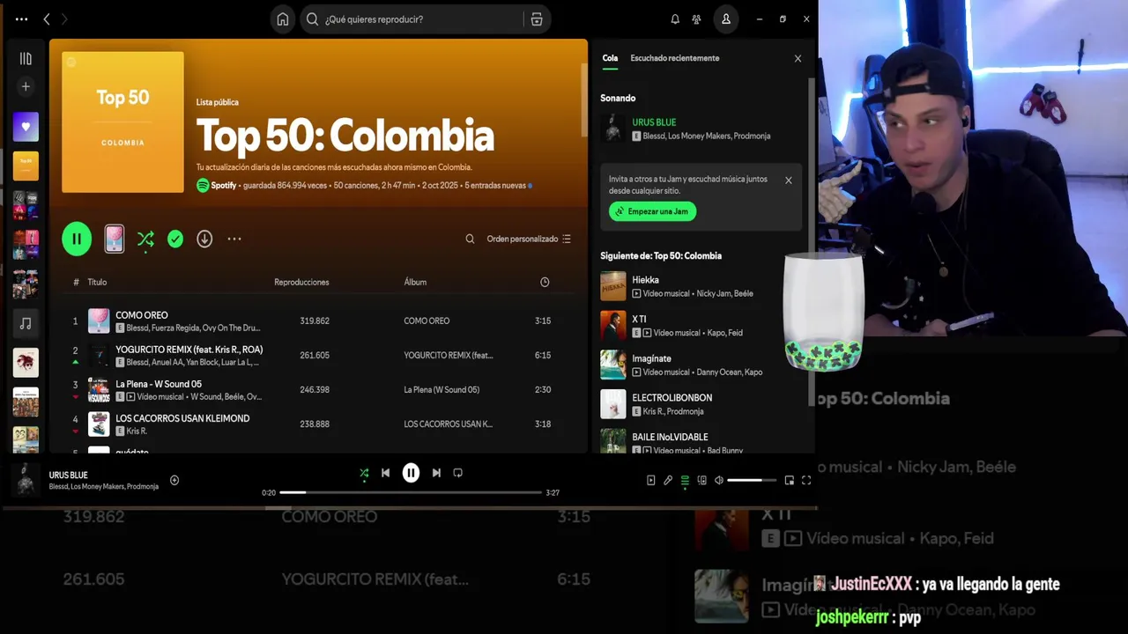Seek using the song progress bar
Viewport: 1128px width, 634px height.
411,492
